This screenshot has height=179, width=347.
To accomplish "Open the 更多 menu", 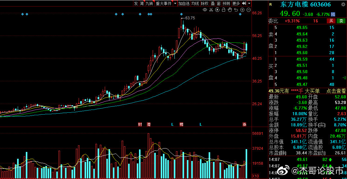I will pos(236,3).
